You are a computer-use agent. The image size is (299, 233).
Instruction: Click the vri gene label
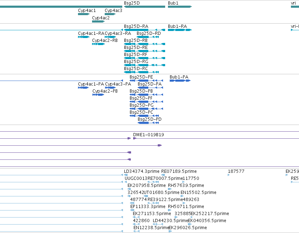point(293,3)
